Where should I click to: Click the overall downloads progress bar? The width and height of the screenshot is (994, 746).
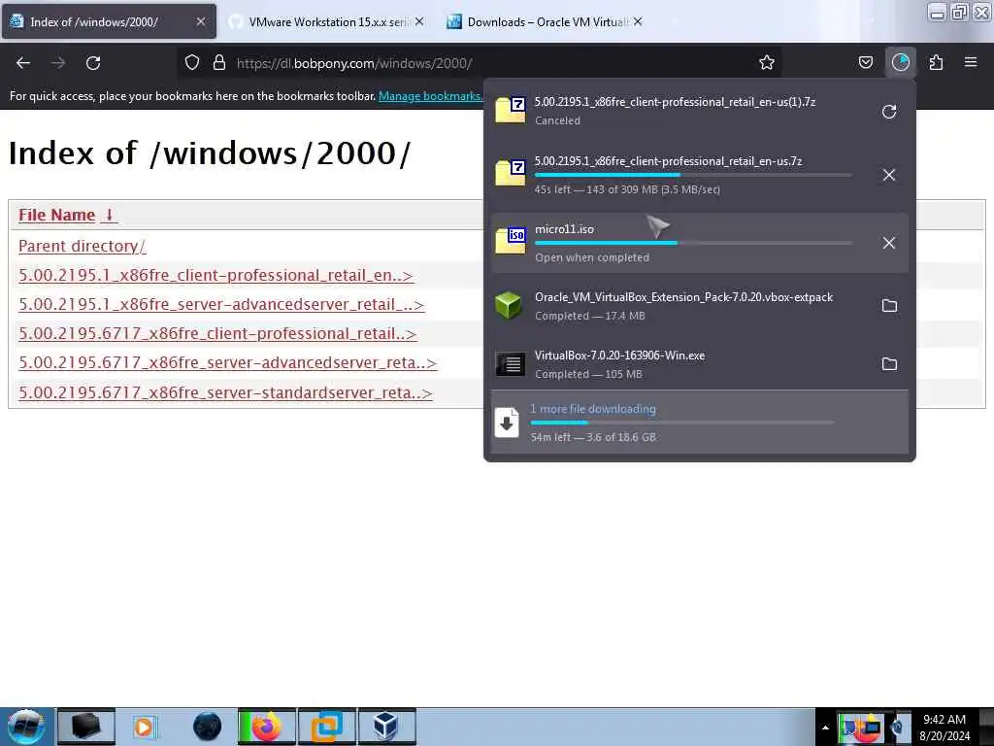click(681, 423)
